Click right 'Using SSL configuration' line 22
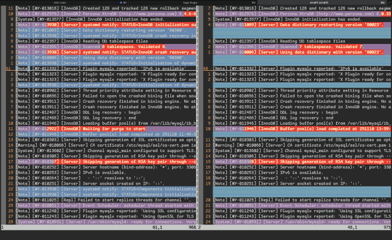Image resolution: width=392 pixels, height=240 pixels. 302,211
